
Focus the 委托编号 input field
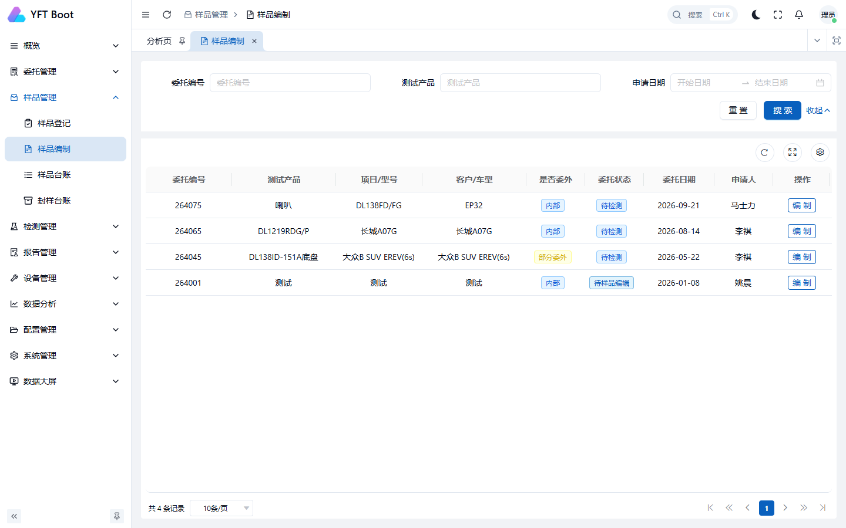(x=290, y=83)
